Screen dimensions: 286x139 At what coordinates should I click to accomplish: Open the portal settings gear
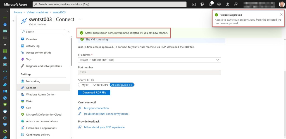219,4
